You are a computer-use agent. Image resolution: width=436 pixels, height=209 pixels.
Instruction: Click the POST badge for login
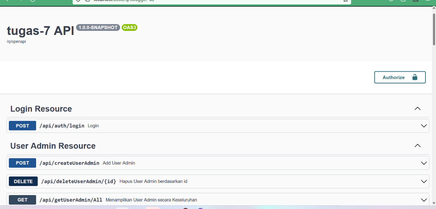tap(22, 126)
